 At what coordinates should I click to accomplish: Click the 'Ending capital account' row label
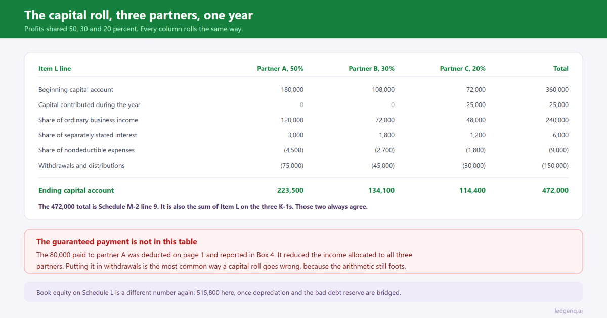tap(76, 191)
